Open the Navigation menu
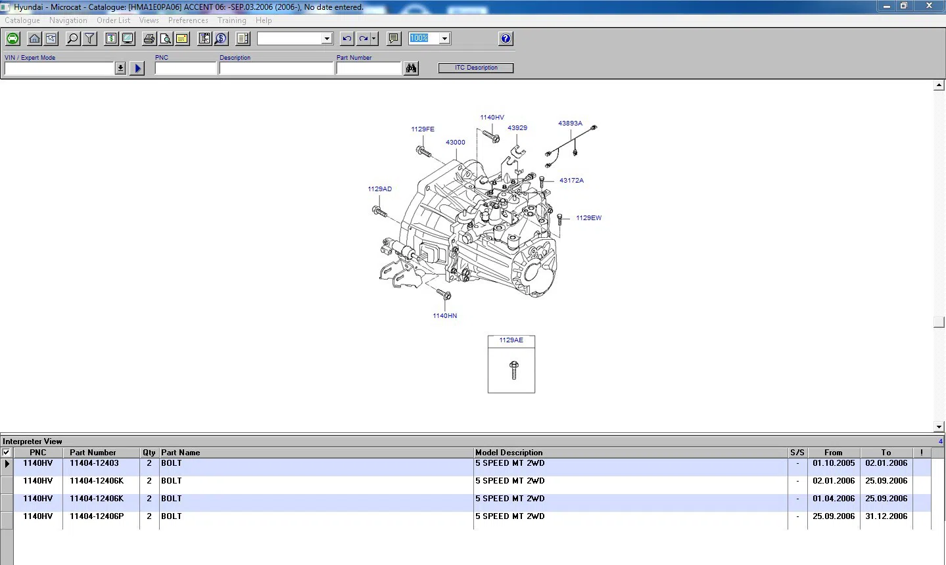This screenshot has width=946, height=565. click(x=68, y=20)
